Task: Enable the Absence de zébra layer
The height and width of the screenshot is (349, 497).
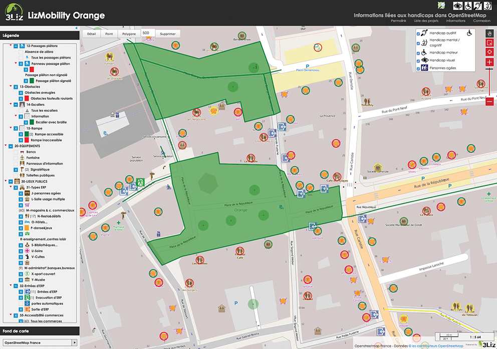Action: pos(21,52)
